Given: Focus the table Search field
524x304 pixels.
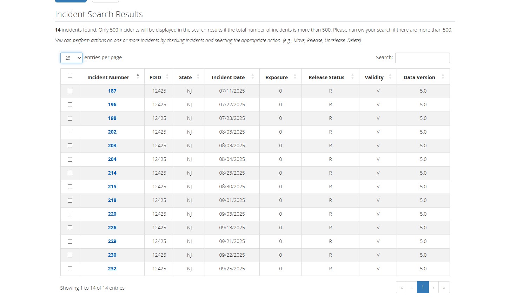Looking at the screenshot, I should (x=422, y=58).
